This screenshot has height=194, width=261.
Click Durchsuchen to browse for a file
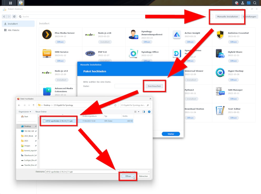pos(154,86)
